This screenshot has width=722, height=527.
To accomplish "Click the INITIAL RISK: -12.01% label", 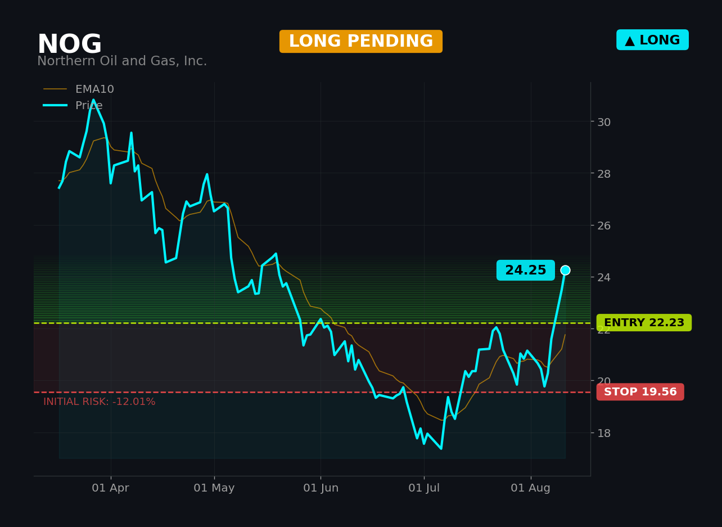I will [x=100, y=402].
